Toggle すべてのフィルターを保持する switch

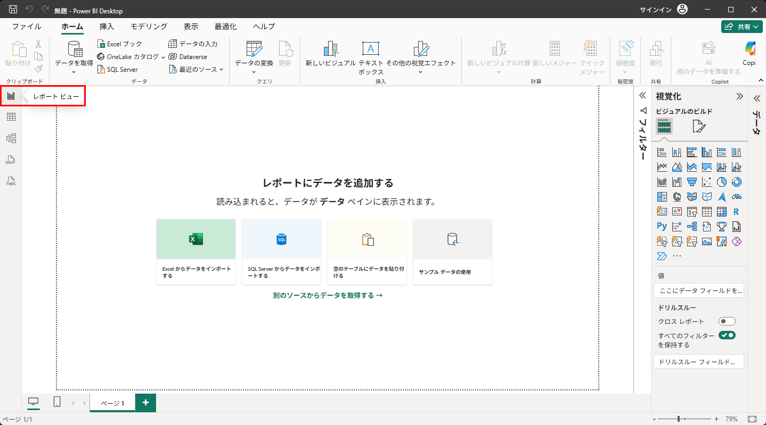[727, 335]
